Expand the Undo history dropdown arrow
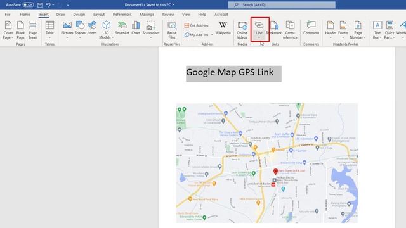 coord(53,5)
